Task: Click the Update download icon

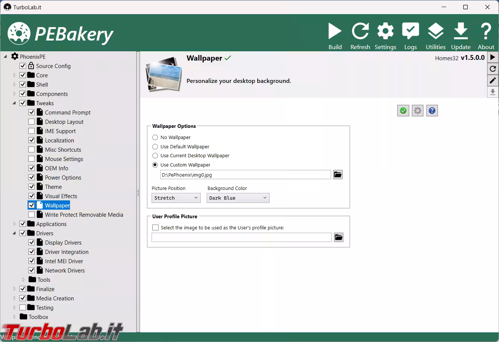Action: point(461,36)
